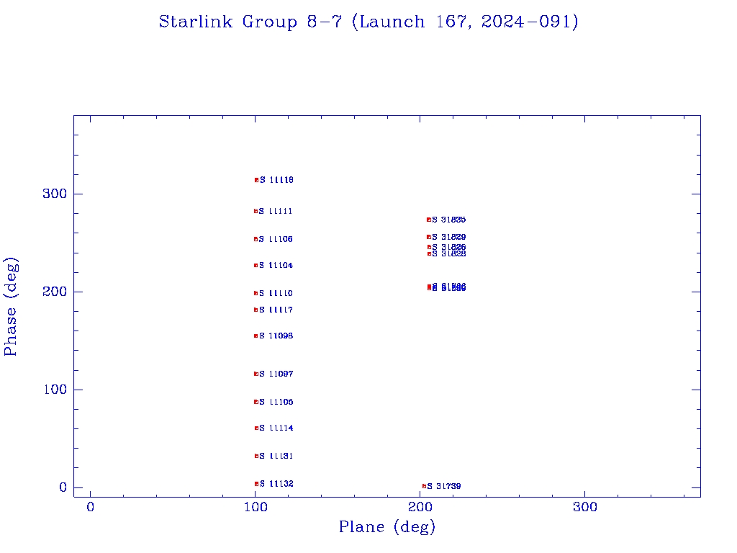This screenshot has height=553, width=737.
Task: Select the label S 31829
Action: (449, 237)
